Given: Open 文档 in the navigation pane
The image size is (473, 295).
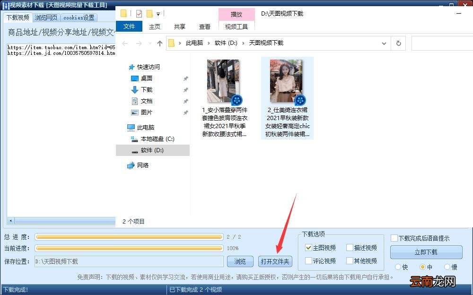Looking at the screenshot, I should click(147, 101).
